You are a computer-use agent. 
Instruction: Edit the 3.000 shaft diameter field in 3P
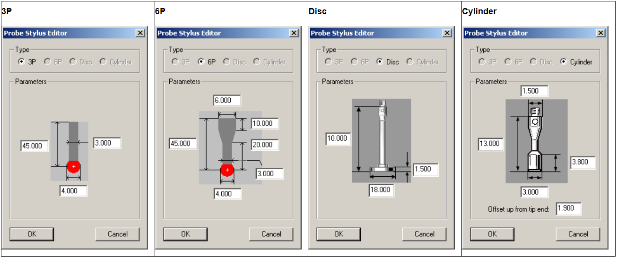(107, 143)
